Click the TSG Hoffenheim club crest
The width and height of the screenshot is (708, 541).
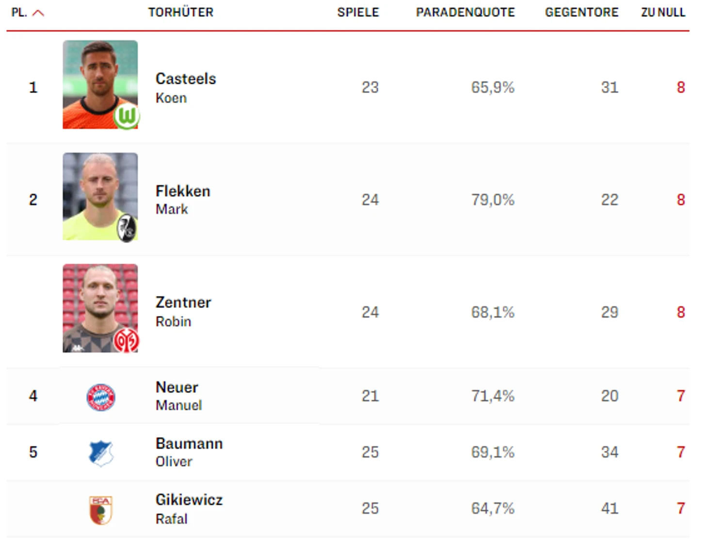(101, 453)
